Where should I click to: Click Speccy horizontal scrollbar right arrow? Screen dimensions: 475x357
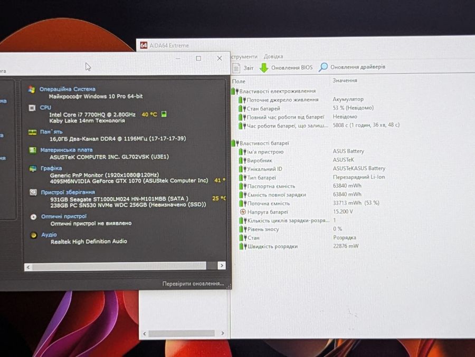222,266
